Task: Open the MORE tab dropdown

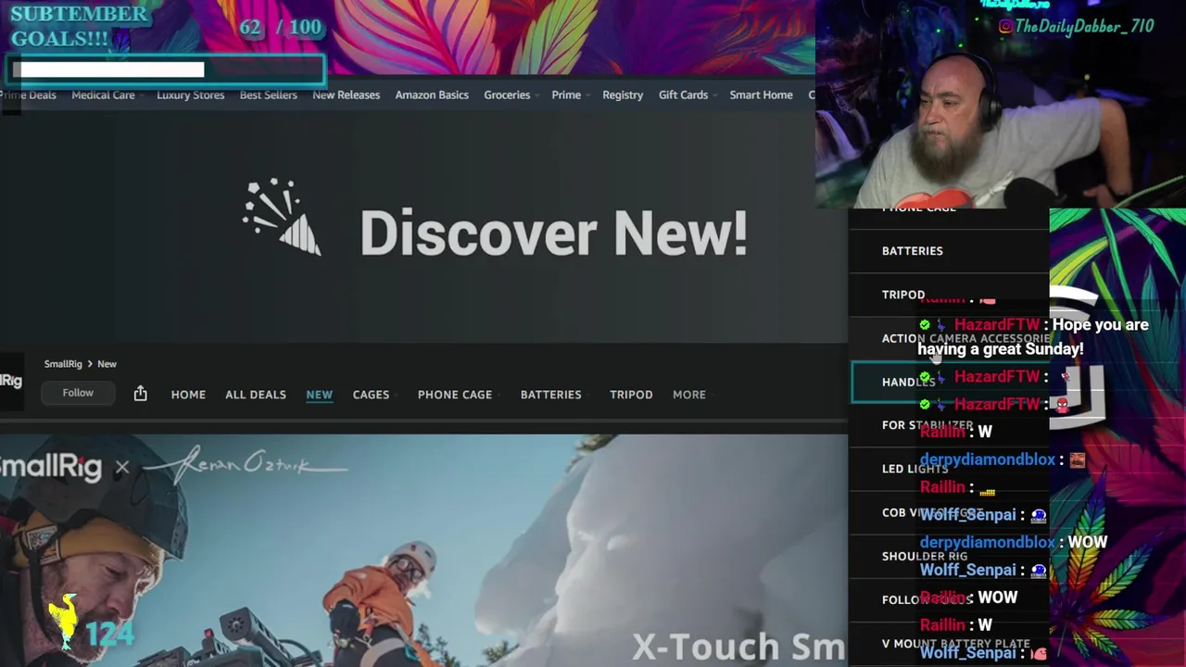Action: click(692, 395)
